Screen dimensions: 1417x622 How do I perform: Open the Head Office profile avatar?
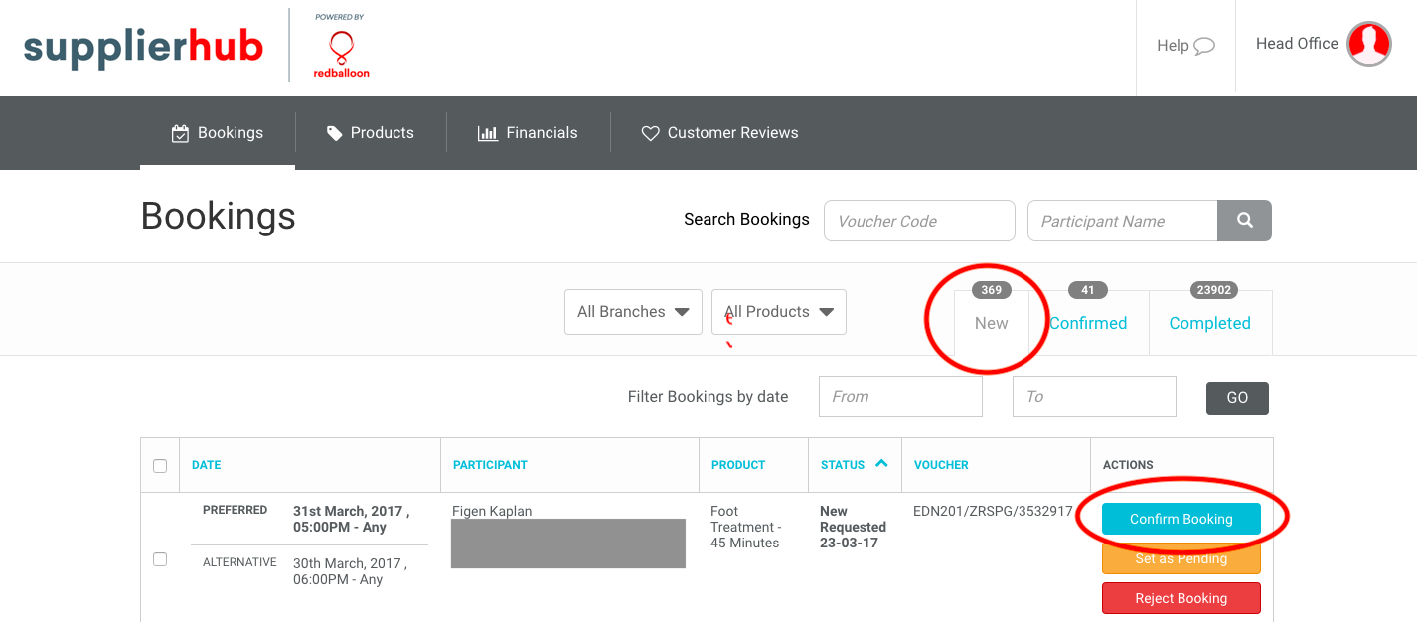point(1368,43)
